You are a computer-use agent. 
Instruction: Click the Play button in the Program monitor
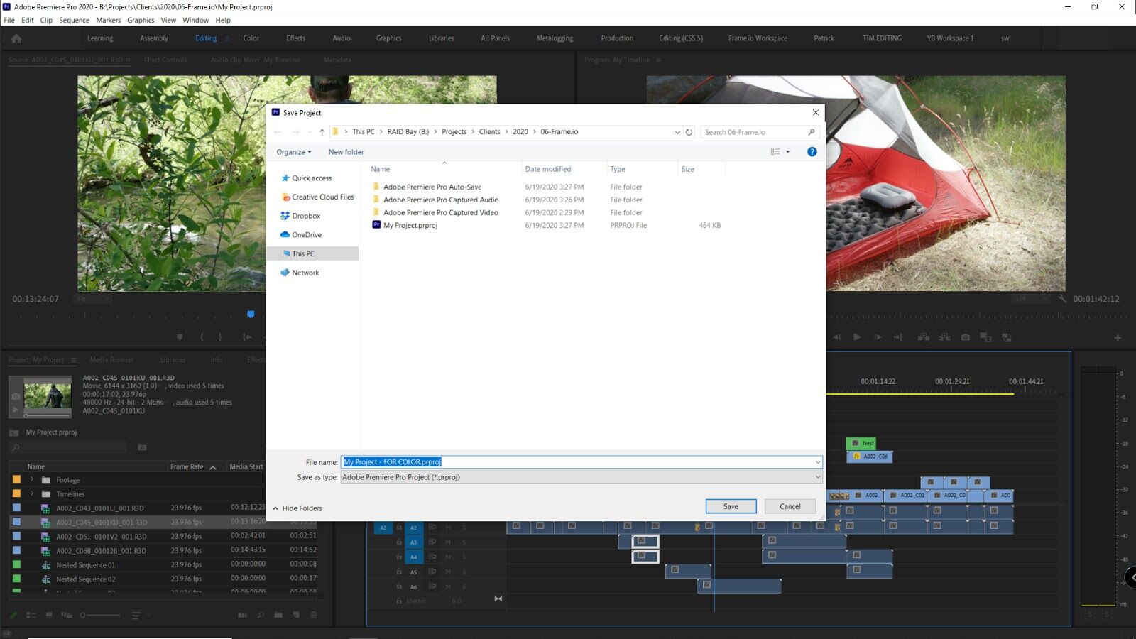(x=858, y=337)
